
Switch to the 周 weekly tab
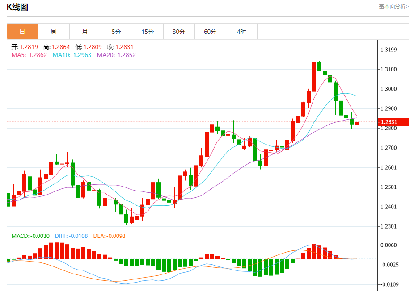(x=54, y=32)
